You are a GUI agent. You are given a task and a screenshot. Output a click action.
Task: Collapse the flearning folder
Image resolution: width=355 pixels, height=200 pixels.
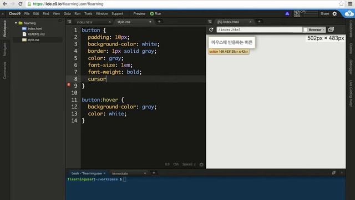click(x=16, y=23)
